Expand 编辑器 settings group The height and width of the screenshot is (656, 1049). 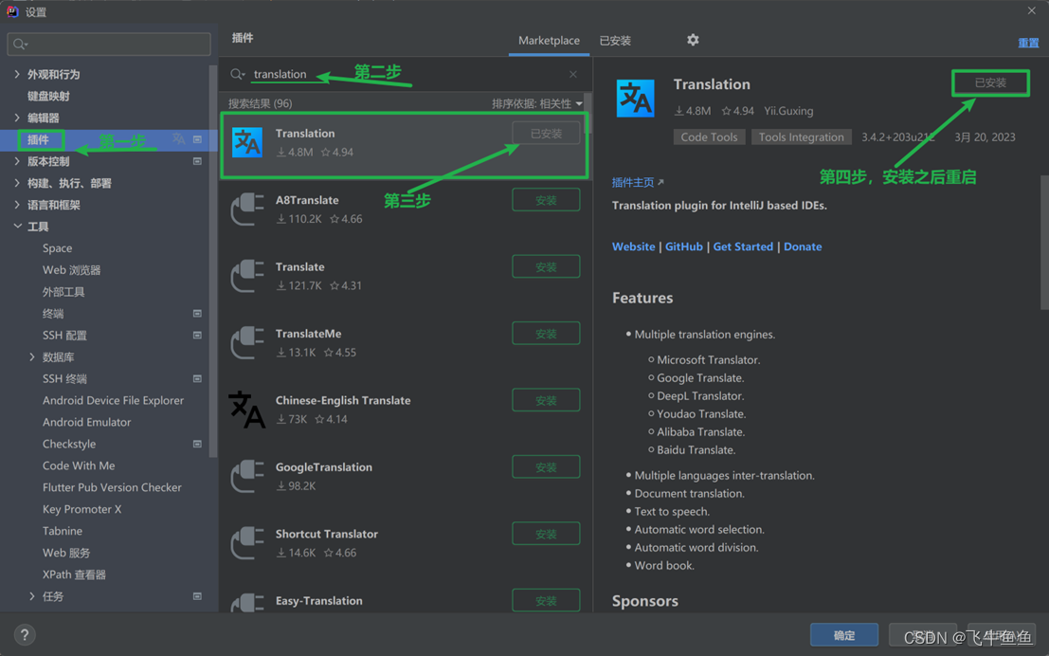(x=17, y=118)
